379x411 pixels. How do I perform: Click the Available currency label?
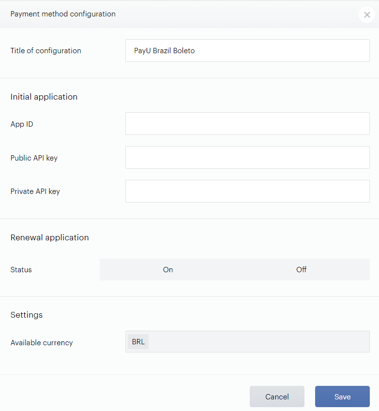pos(42,343)
